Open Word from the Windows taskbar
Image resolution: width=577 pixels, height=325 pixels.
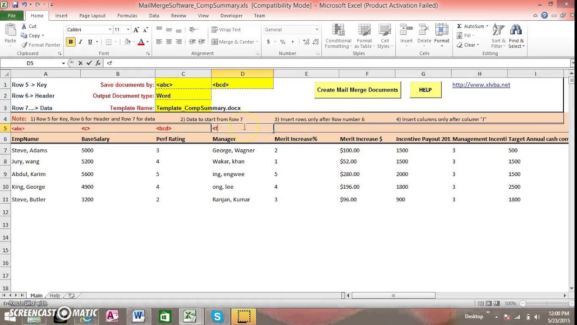(137, 316)
